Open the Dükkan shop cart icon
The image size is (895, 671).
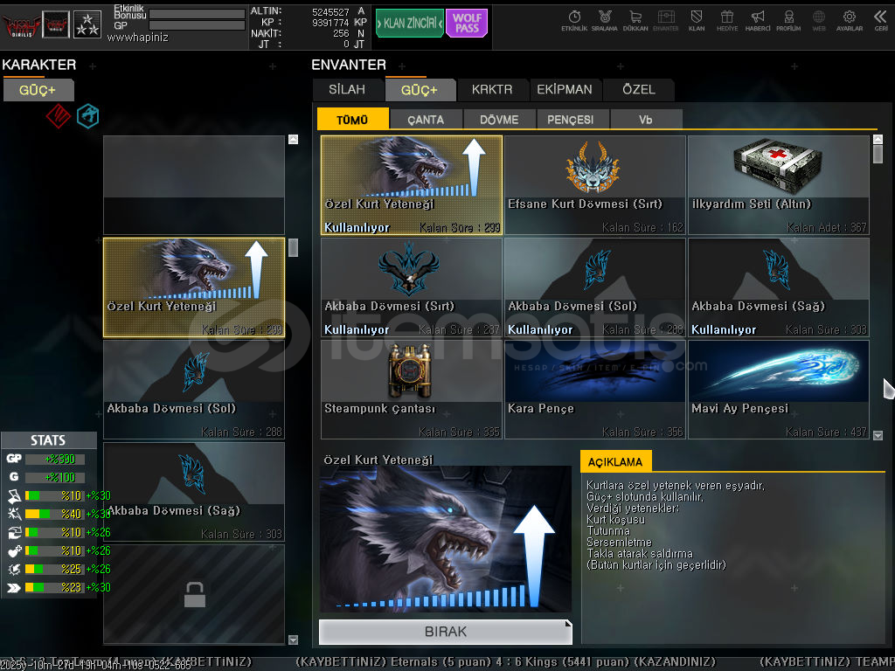coord(635,20)
